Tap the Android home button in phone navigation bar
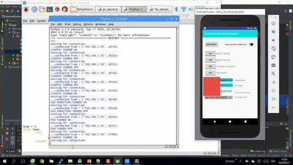The image size is (293, 165). coord(230,121)
